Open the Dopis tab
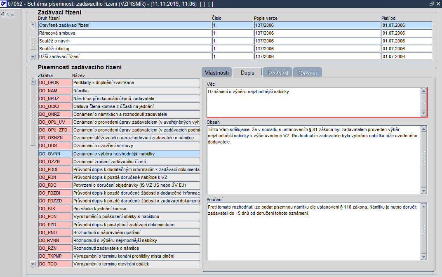442x277 pixels. (247, 73)
